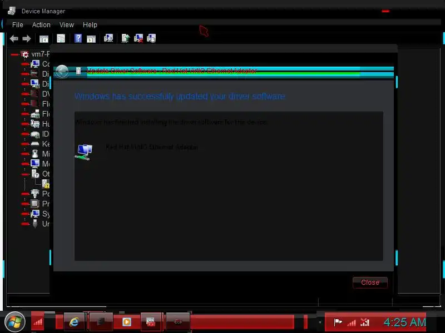Screen dimensions: 445x333
Task: Click the blue Help question mark icon
Action: point(78,38)
